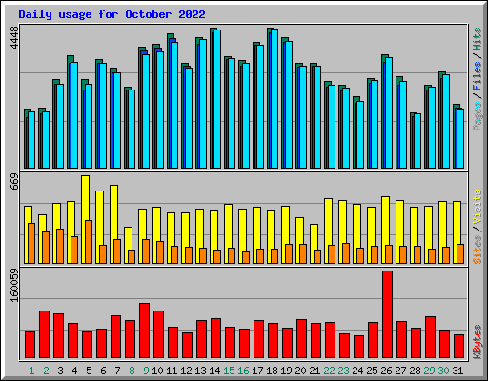Click day label '14' on x-axis
Image resolution: width=488 pixels, height=381 pixels.
[214, 371]
